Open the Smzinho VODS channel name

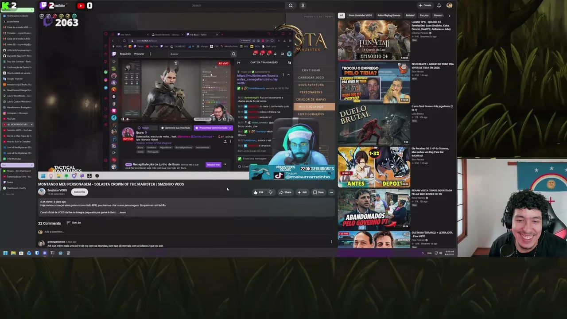click(x=57, y=191)
